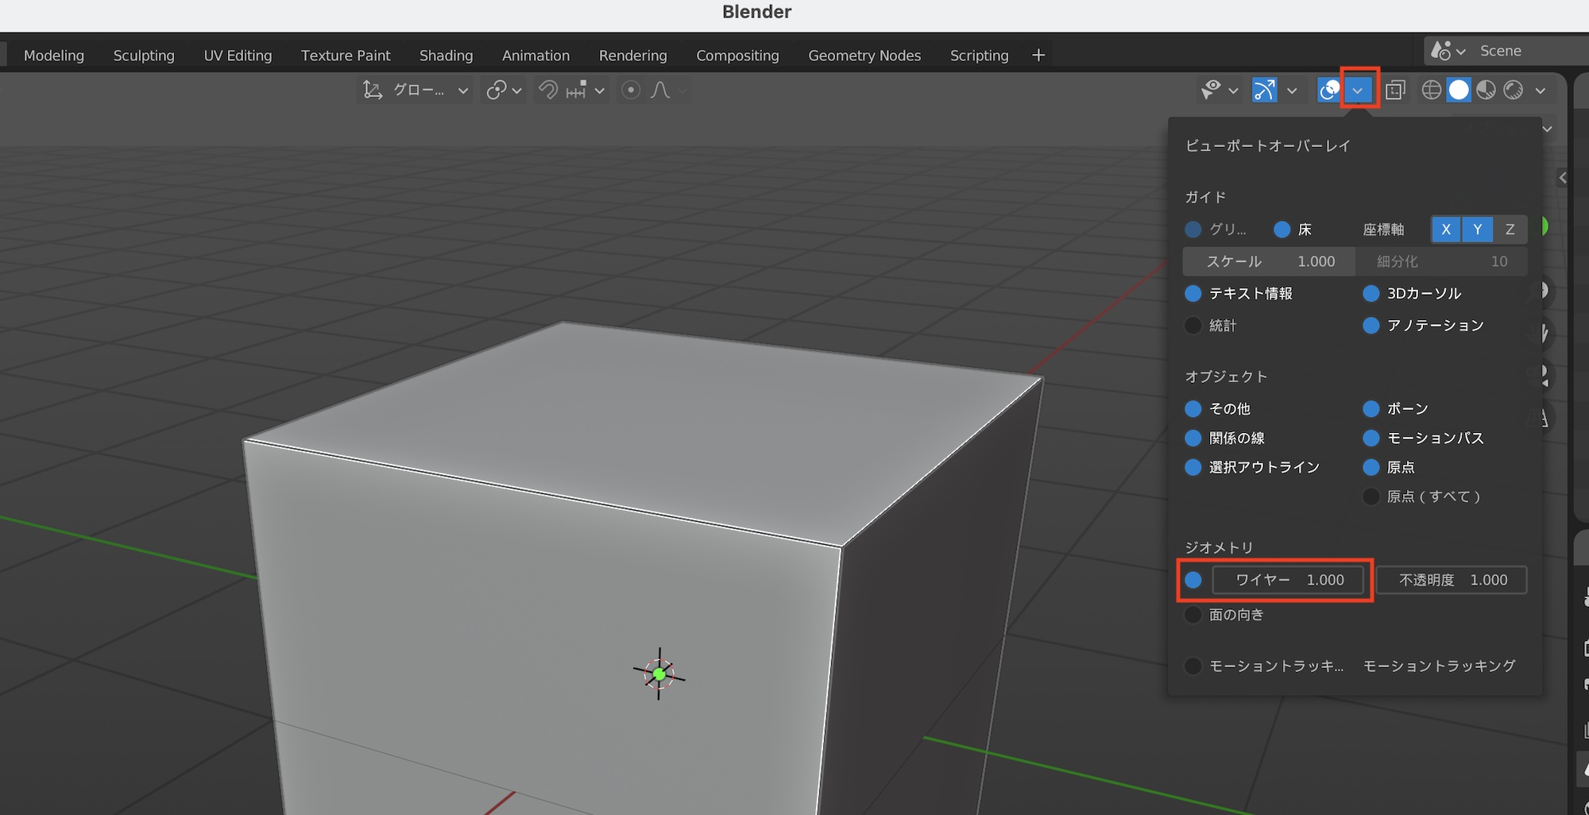Viewport: 1589px width, 815px height.
Task: Switch to rendered viewport shading
Action: (1514, 91)
